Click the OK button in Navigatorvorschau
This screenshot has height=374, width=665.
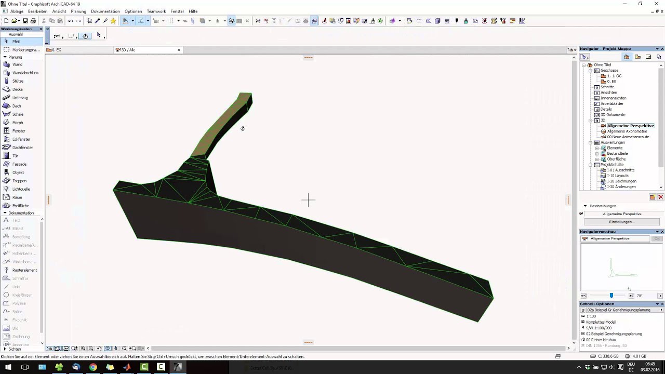pos(657,239)
